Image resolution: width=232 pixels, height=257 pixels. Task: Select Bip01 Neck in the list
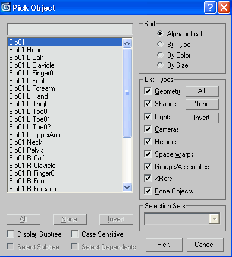coord(65,142)
